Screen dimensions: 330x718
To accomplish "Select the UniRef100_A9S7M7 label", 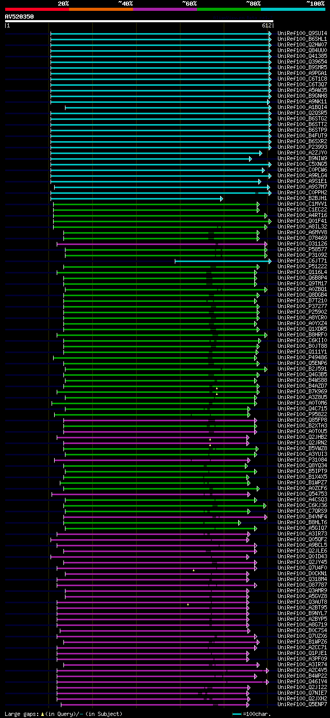I will click(302, 187).
